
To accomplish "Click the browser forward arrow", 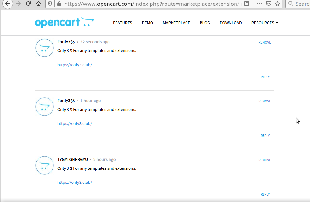I will 18,4.
